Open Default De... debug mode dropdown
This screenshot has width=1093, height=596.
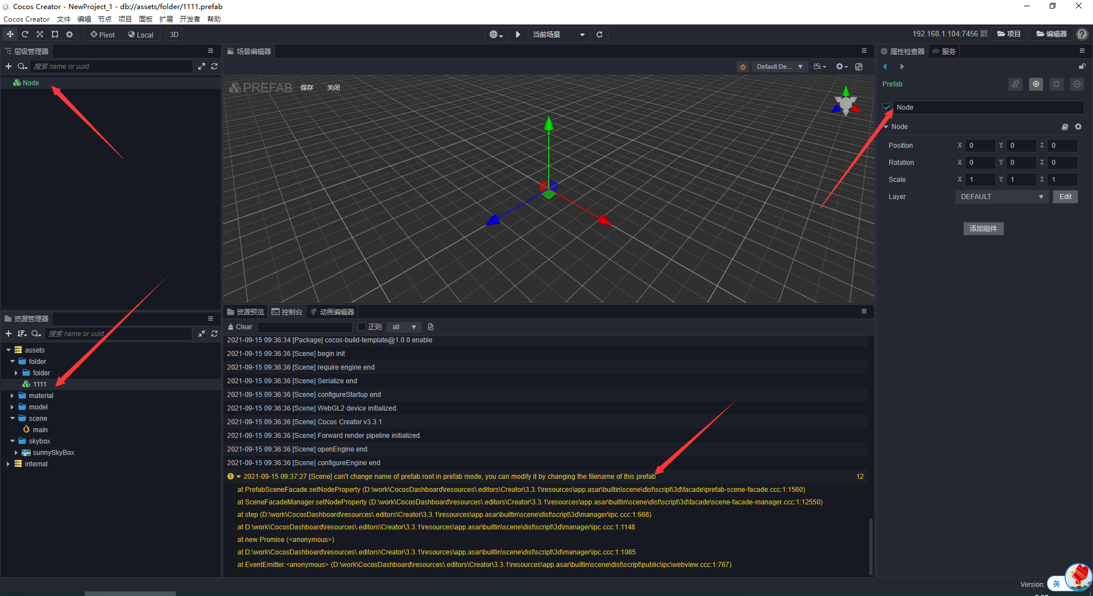[x=779, y=67]
